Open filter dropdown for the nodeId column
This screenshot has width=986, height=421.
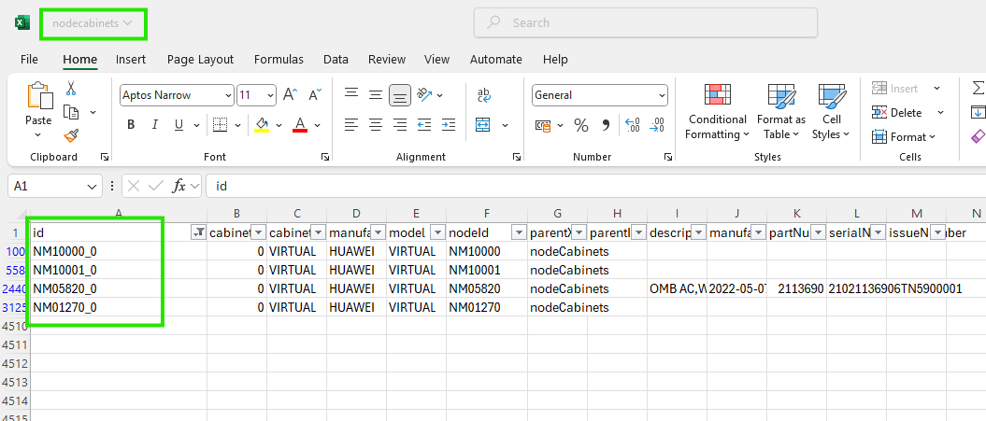(x=517, y=232)
